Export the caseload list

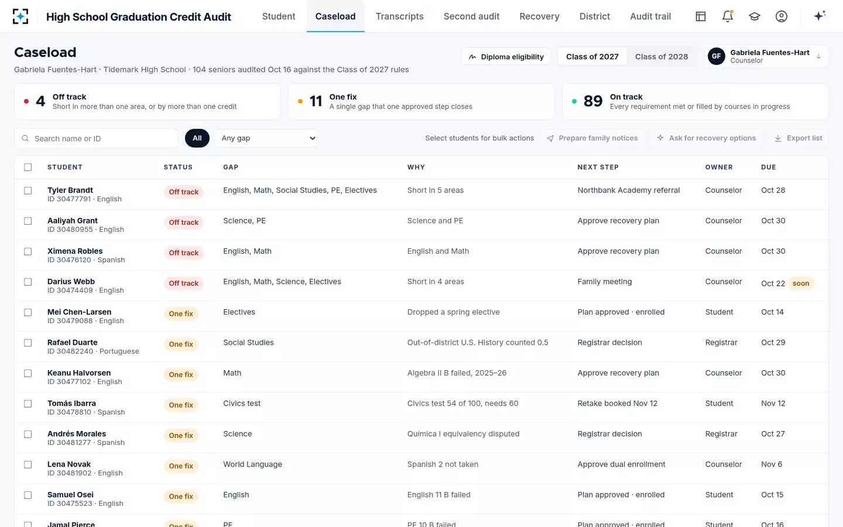pyautogui.click(x=798, y=138)
